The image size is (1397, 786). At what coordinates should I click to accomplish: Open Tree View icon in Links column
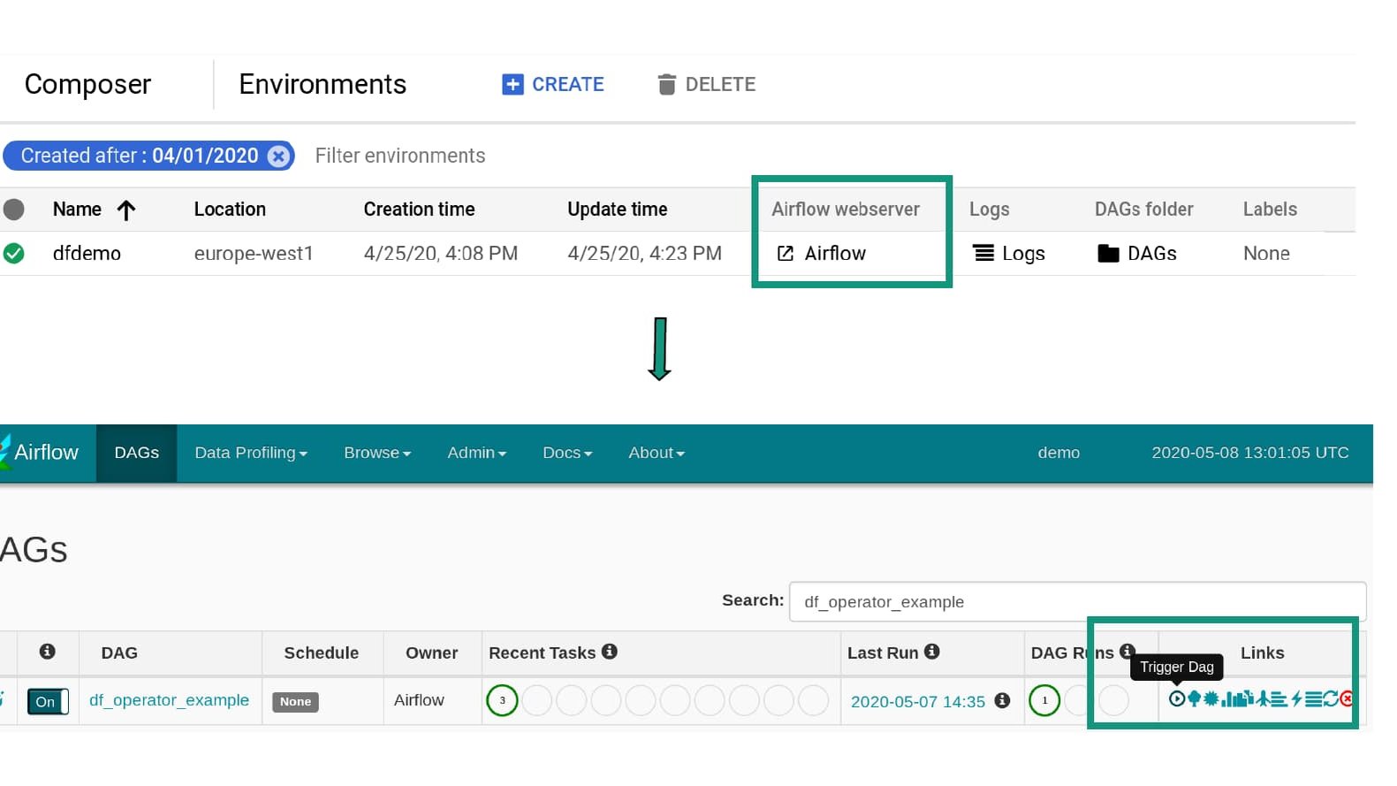coord(1195,698)
